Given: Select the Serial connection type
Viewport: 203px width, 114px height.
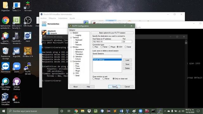Looking at the screenshot, I should click(x=126, y=47).
